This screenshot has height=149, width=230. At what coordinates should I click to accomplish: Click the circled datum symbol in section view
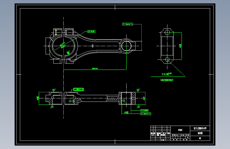70,101
